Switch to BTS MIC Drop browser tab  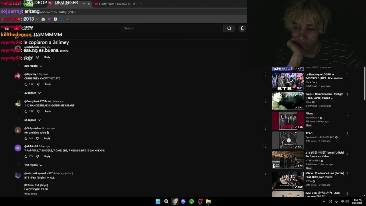(115, 4)
